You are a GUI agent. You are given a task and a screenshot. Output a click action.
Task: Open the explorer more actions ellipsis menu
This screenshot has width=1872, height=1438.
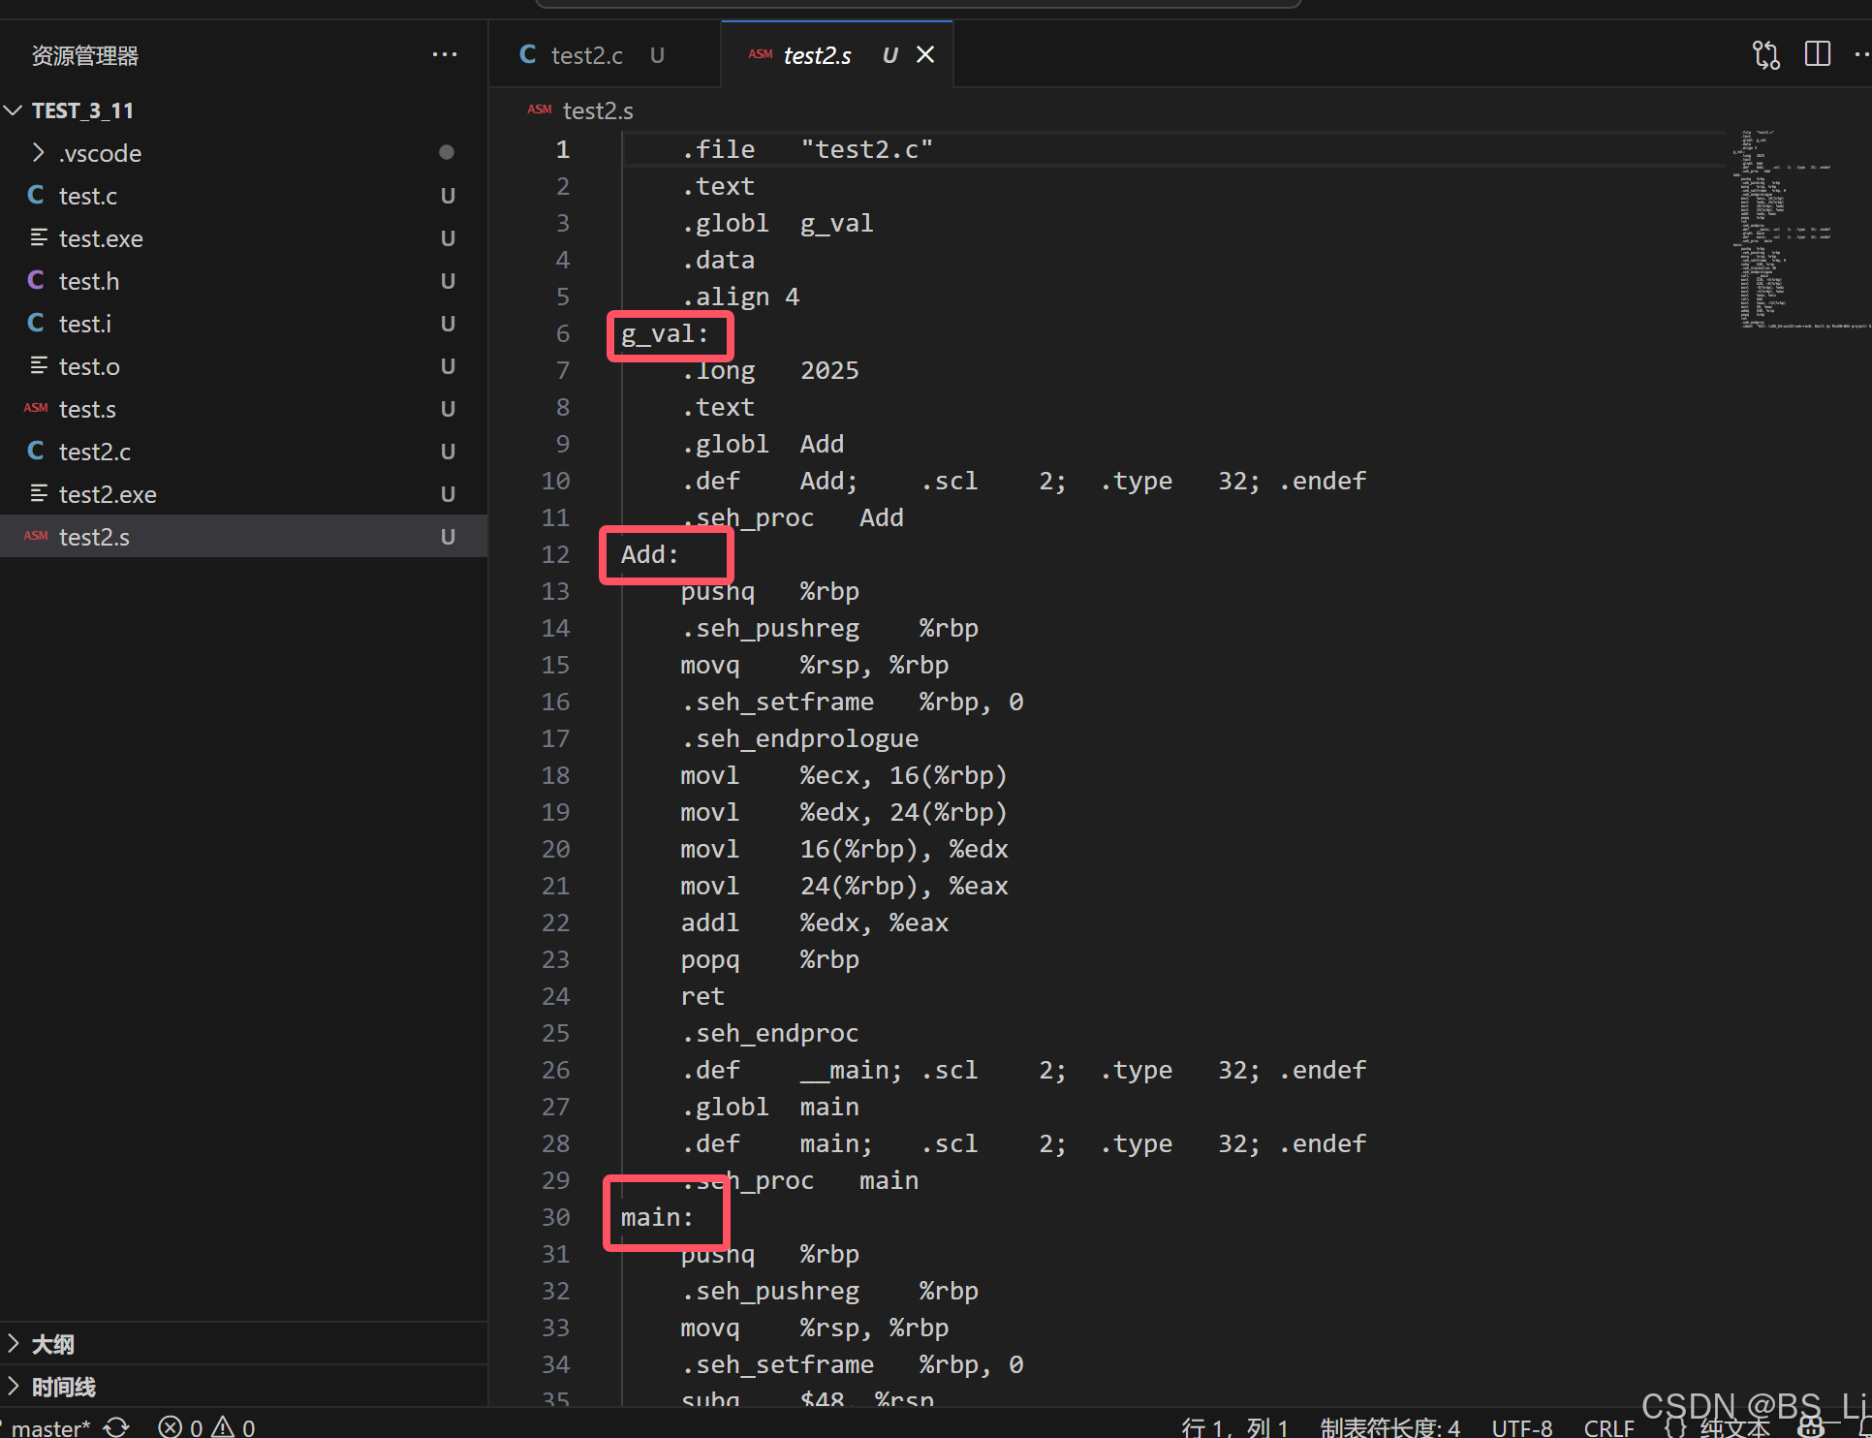pos(444,55)
